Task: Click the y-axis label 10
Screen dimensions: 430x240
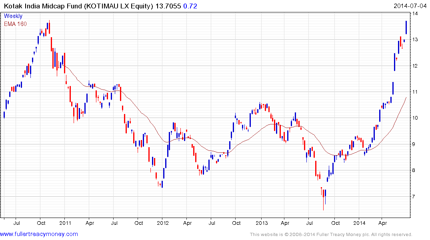Action: (415, 118)
